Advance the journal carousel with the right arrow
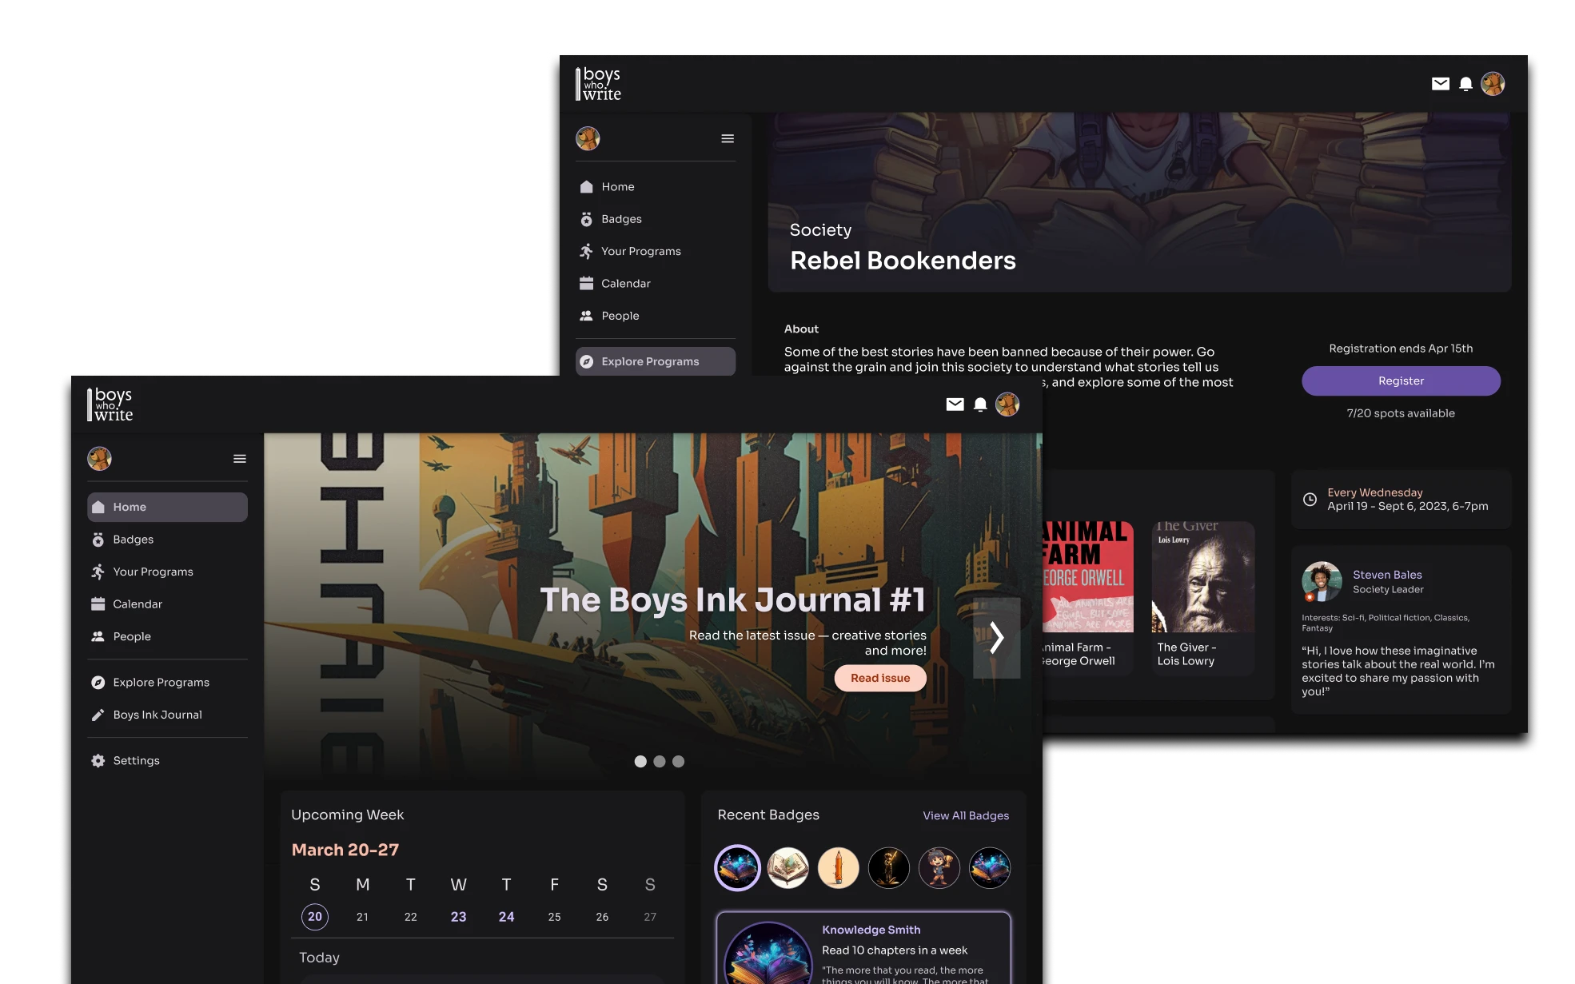This screenshot has height=984, width=1575. pyautogui.click(x=998, y=638)
